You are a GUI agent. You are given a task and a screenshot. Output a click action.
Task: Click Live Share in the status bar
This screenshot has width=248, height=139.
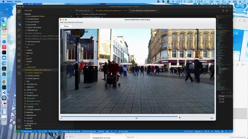(x=53, y=131)
